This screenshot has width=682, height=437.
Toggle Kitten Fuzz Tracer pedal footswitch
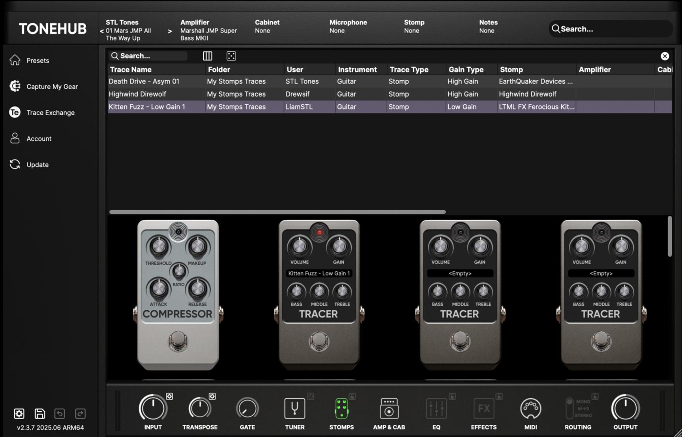click(319, 342)
